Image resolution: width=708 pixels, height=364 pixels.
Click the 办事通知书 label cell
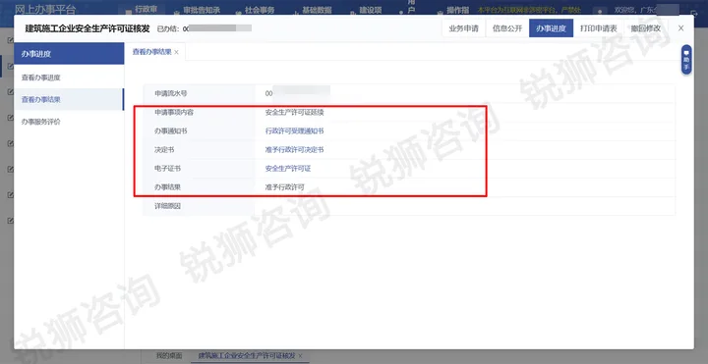click(x=199, y=131)
